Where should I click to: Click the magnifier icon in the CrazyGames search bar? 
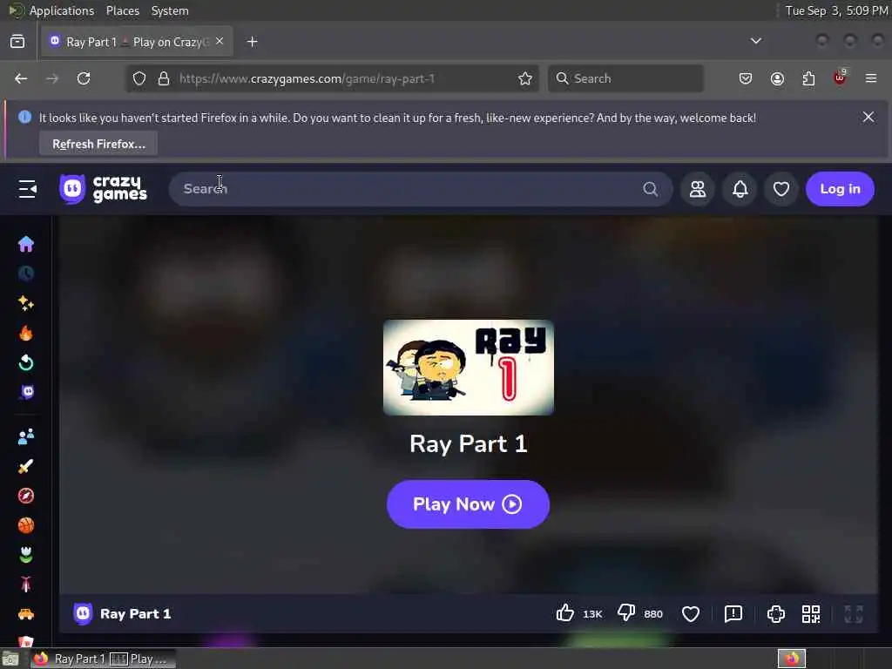[650, 189]
